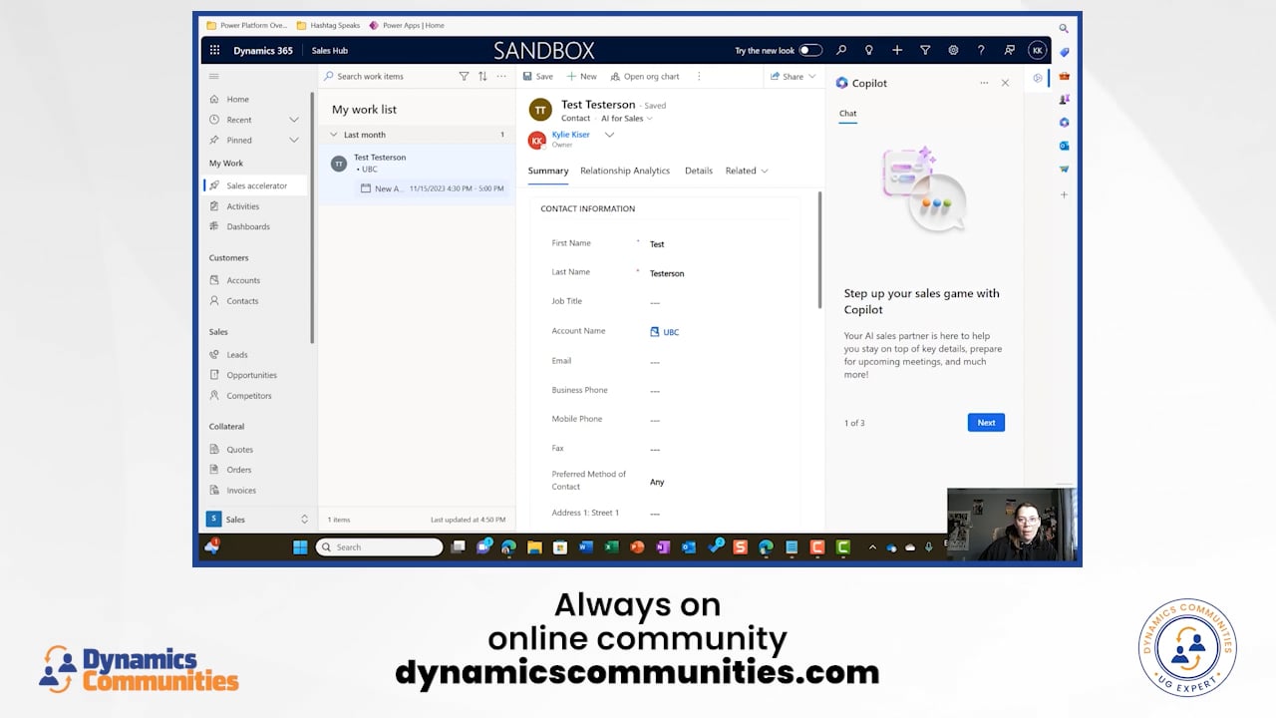
Task: Launch PowerPoint from the taskbar
Action: click(638, 546)
